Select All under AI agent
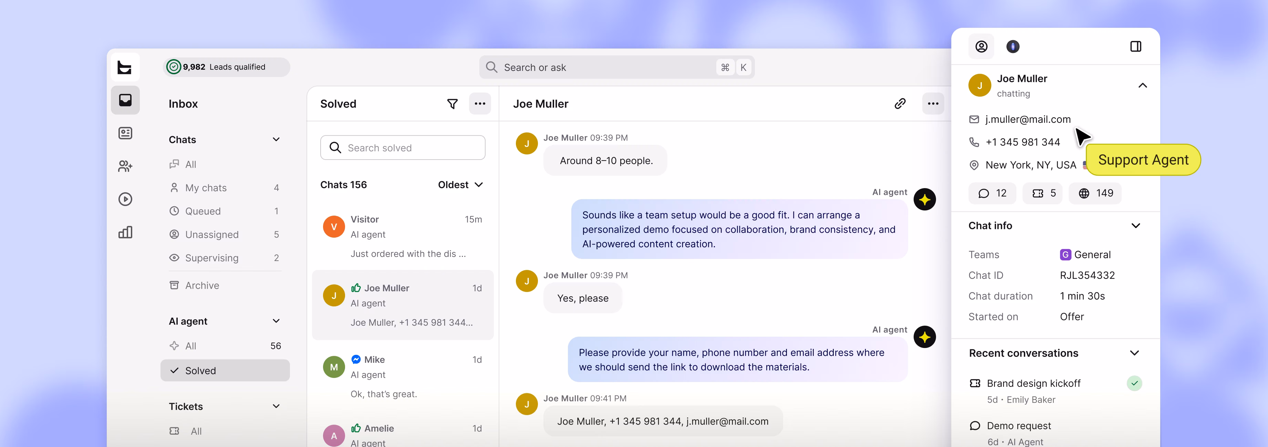Image resolution: width=1268 pixels, height=447 pixels. point(225,346)
